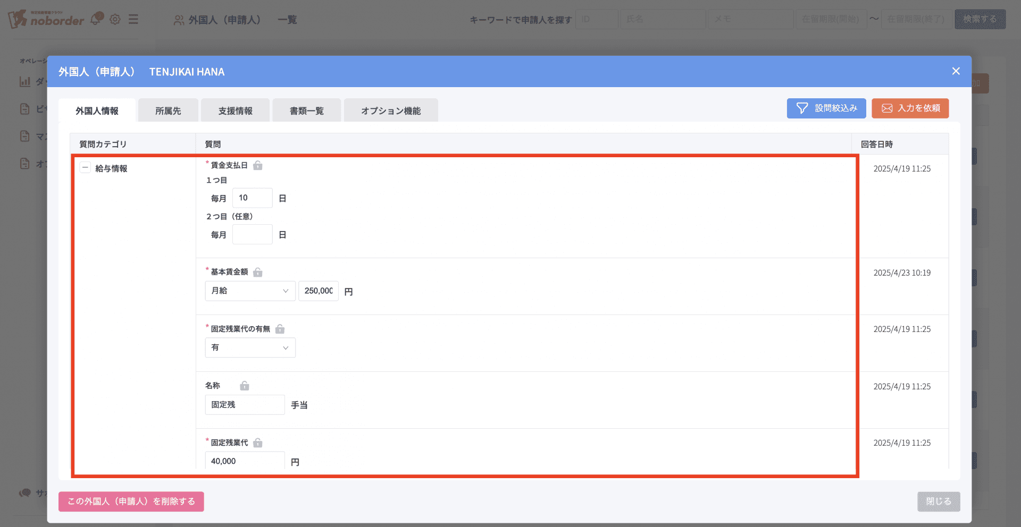Toggle lock icon next to 名称
This screenshot has width=1021, height=527.
tap(245, 386)
